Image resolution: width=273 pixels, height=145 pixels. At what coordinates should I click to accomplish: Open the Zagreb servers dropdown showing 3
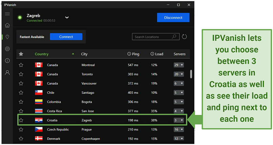click(x=178, y=120)
